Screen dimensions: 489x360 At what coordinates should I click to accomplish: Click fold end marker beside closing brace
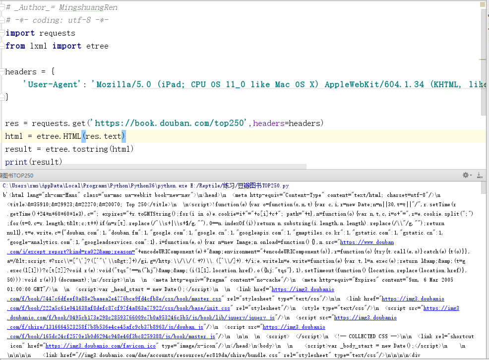(x=2, y=97)
